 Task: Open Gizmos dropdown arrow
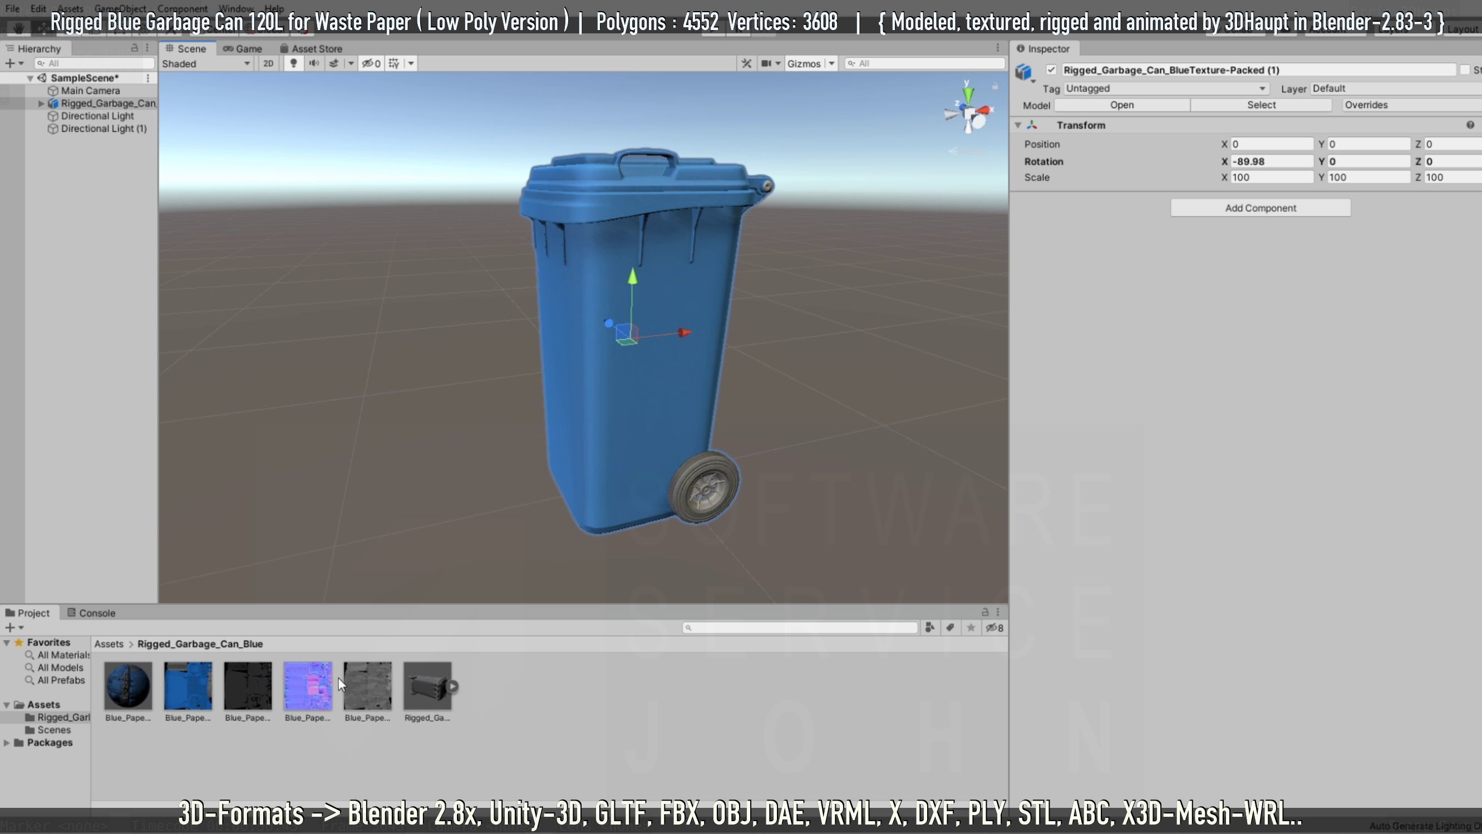click(832, 63)
